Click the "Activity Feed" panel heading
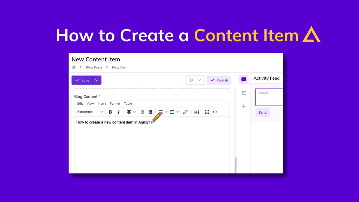The width and height of the screenshot is (359, 202). pyautogui.click(x=266, y=78)
